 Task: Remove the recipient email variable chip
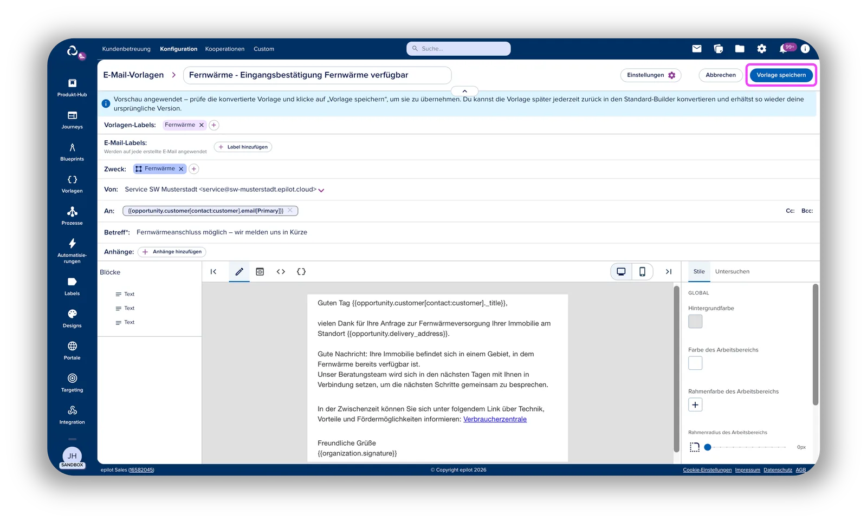(x=290, y=211)
